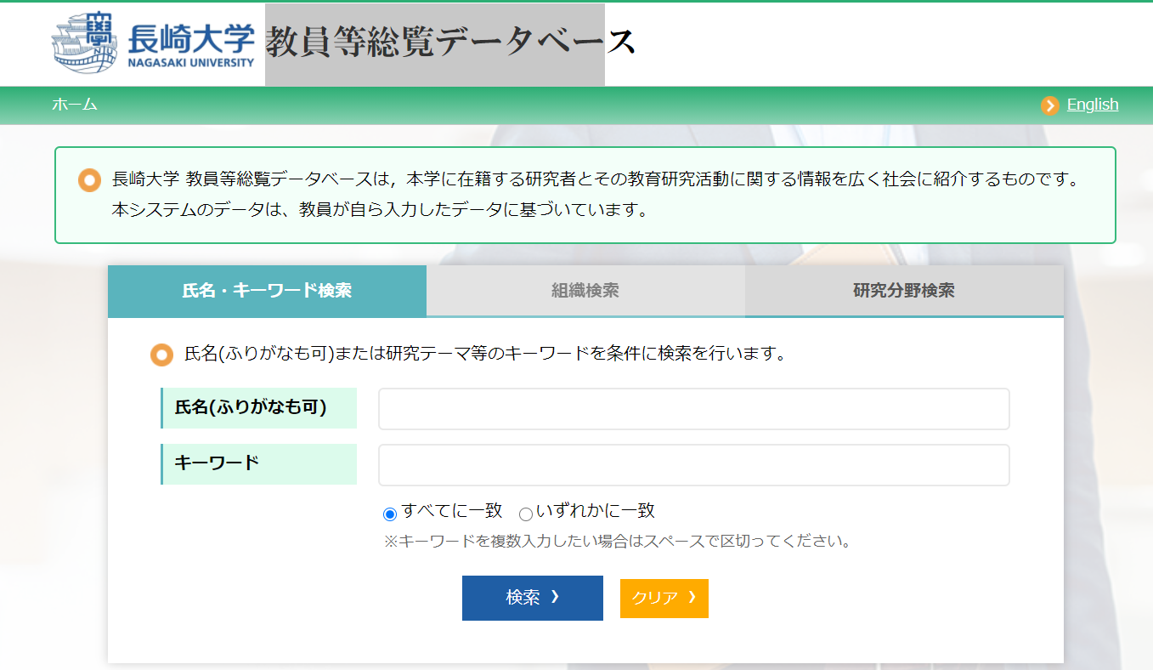The image size is (1153, 670).
Task: Focus the キーワード text field
Action: 693,465
